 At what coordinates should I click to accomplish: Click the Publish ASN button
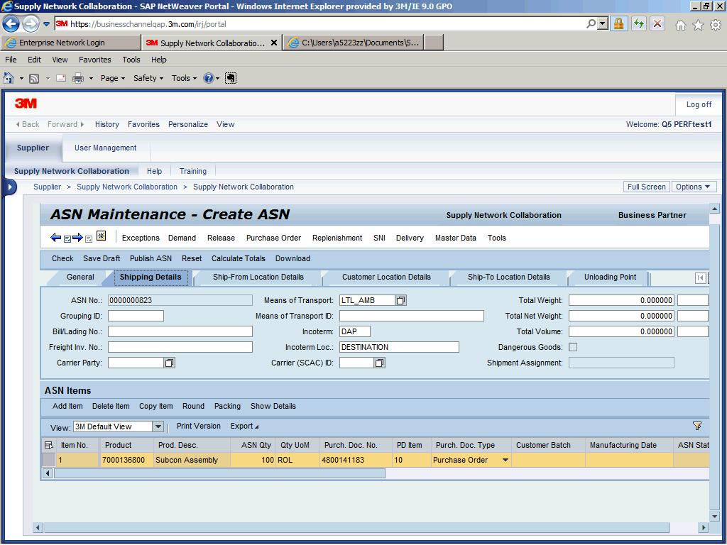pyautogui.click(x=151, y=258)
